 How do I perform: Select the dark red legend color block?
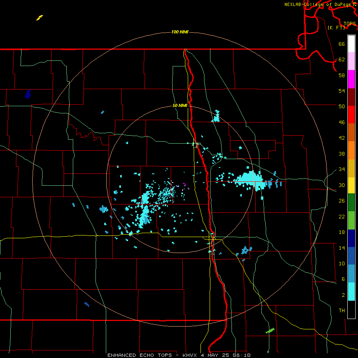pyautogui.click(x=351, y=97)
